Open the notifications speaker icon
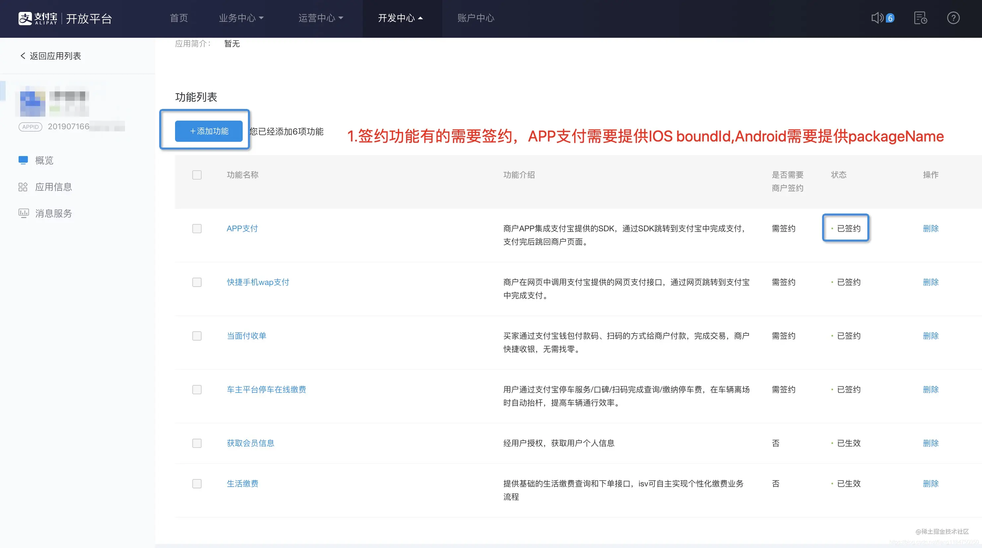Image resolution: width=982 pixels, height=548 pixels. point(877,18)
